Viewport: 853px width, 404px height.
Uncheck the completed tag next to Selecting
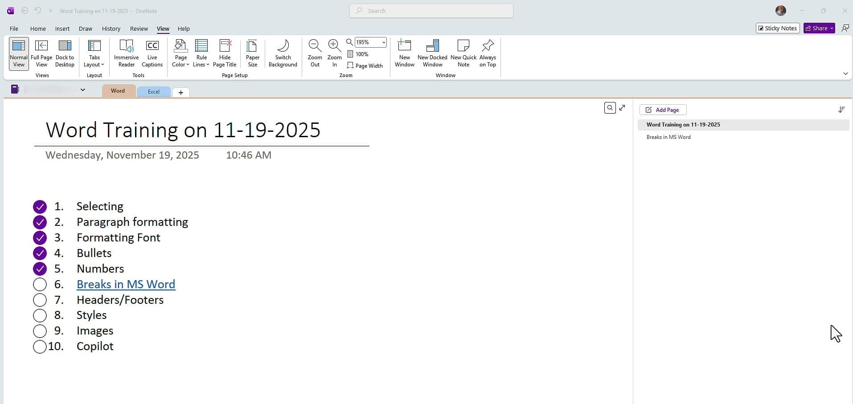40,206
